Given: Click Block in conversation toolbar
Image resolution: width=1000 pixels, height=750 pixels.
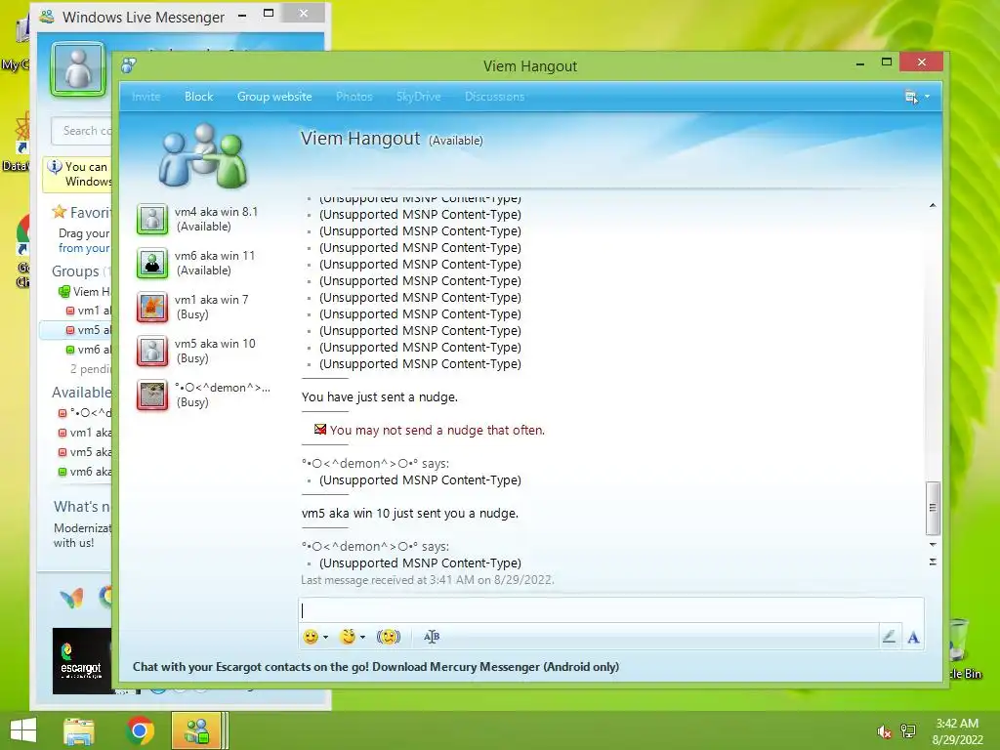Looking at the screenshot, I should click(x=199, y=97).
